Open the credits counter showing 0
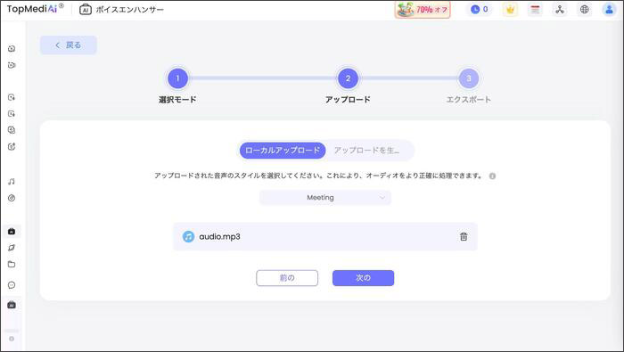 480,9
